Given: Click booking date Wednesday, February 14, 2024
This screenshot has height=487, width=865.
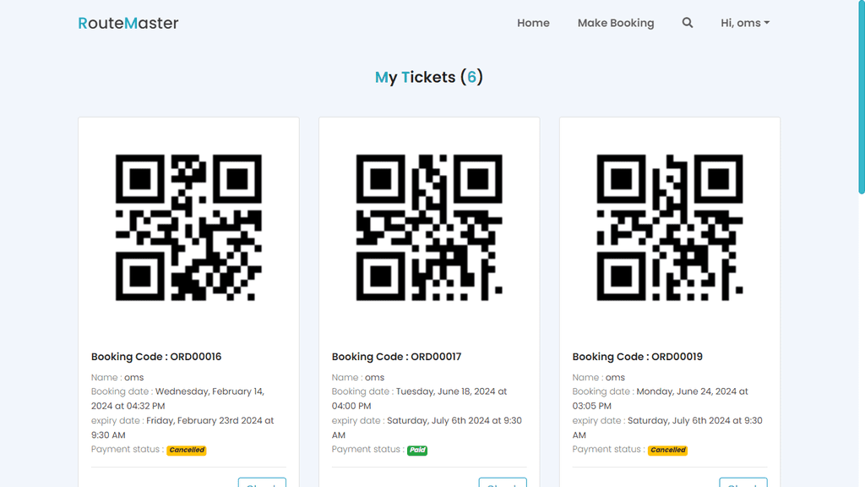Looking at the screenshot, I should point(177,399).
